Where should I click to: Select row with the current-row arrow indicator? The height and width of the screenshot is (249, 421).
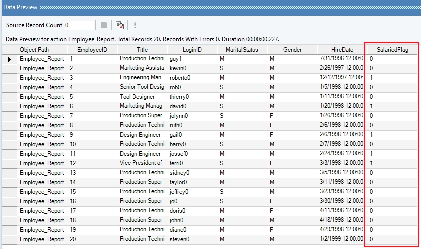coord(9,59)
